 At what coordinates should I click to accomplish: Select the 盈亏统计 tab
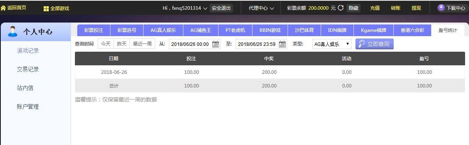coord(448,30)
